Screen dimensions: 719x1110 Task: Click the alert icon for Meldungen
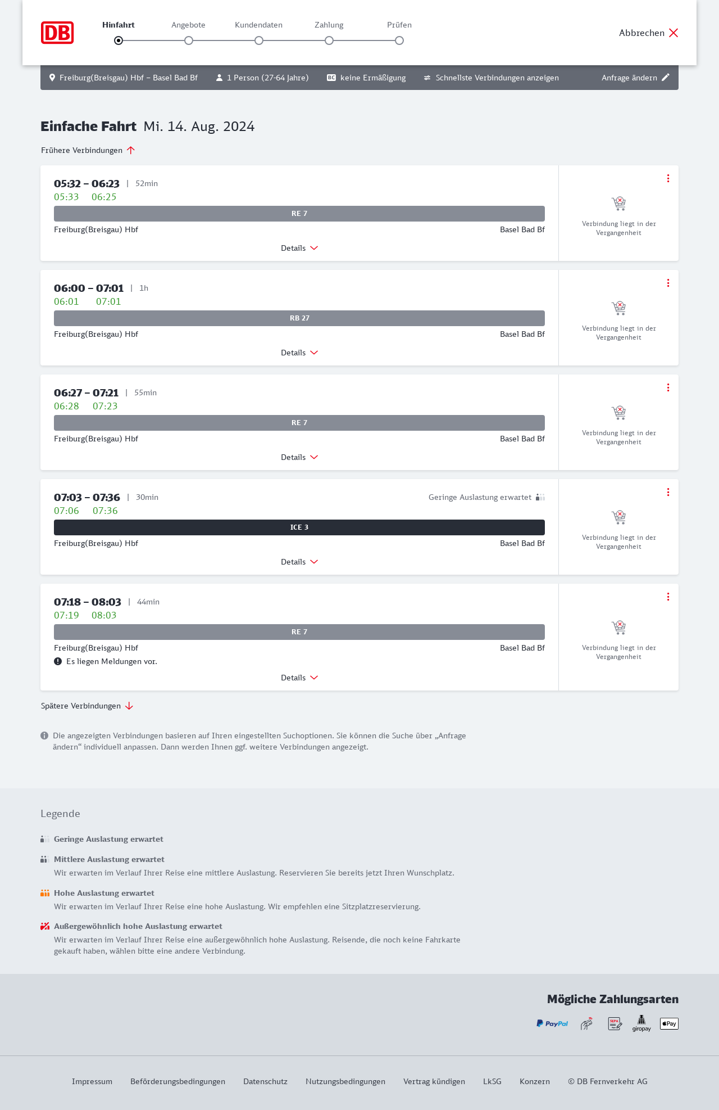coord(58,661)
